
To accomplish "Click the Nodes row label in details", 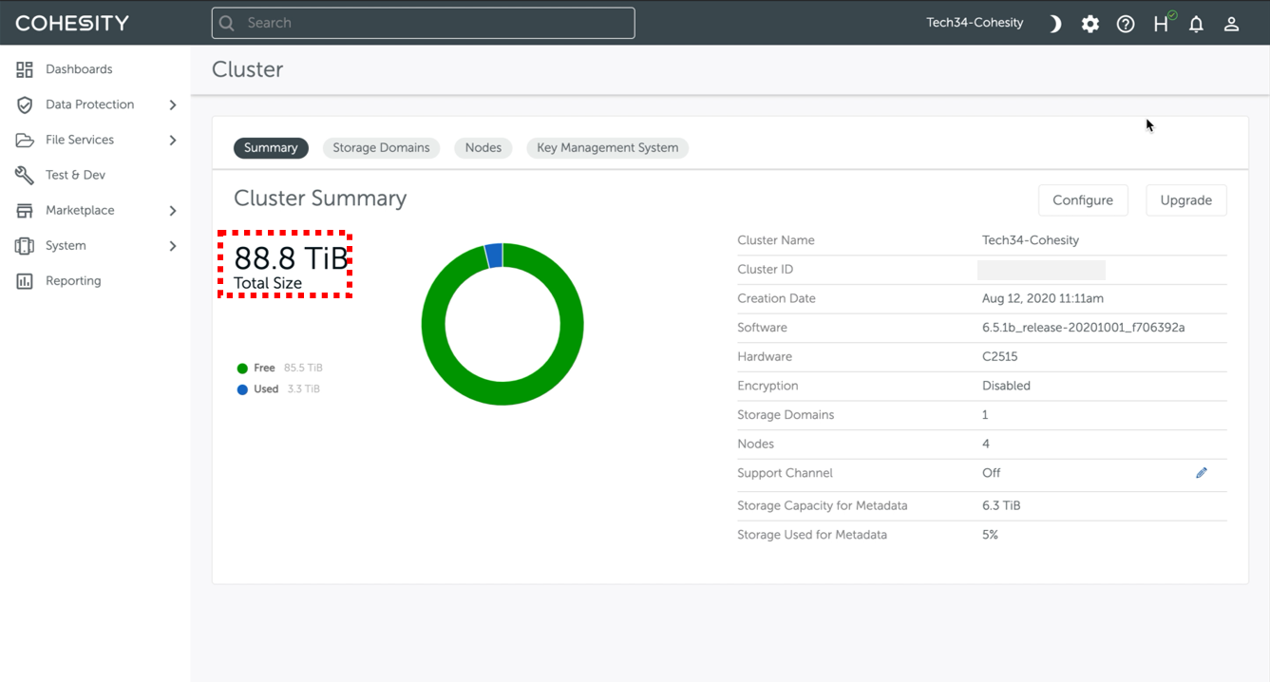I will tap(755, 444).
